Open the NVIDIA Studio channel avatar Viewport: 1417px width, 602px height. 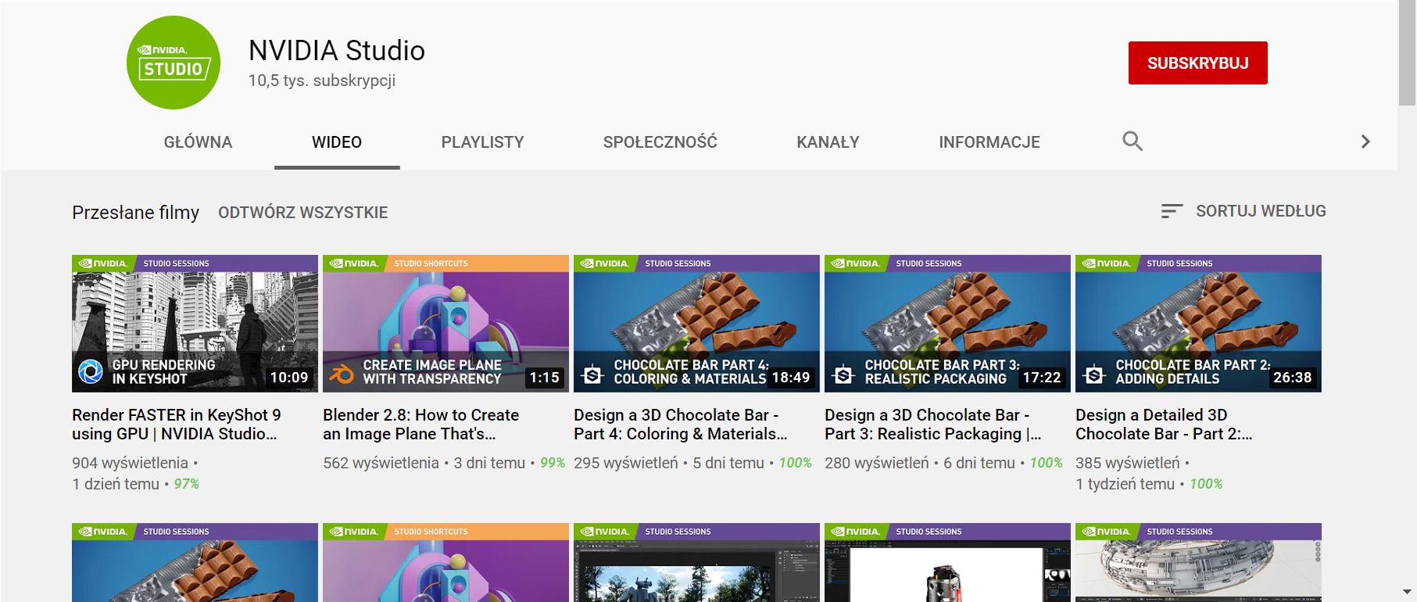[174, 63]
